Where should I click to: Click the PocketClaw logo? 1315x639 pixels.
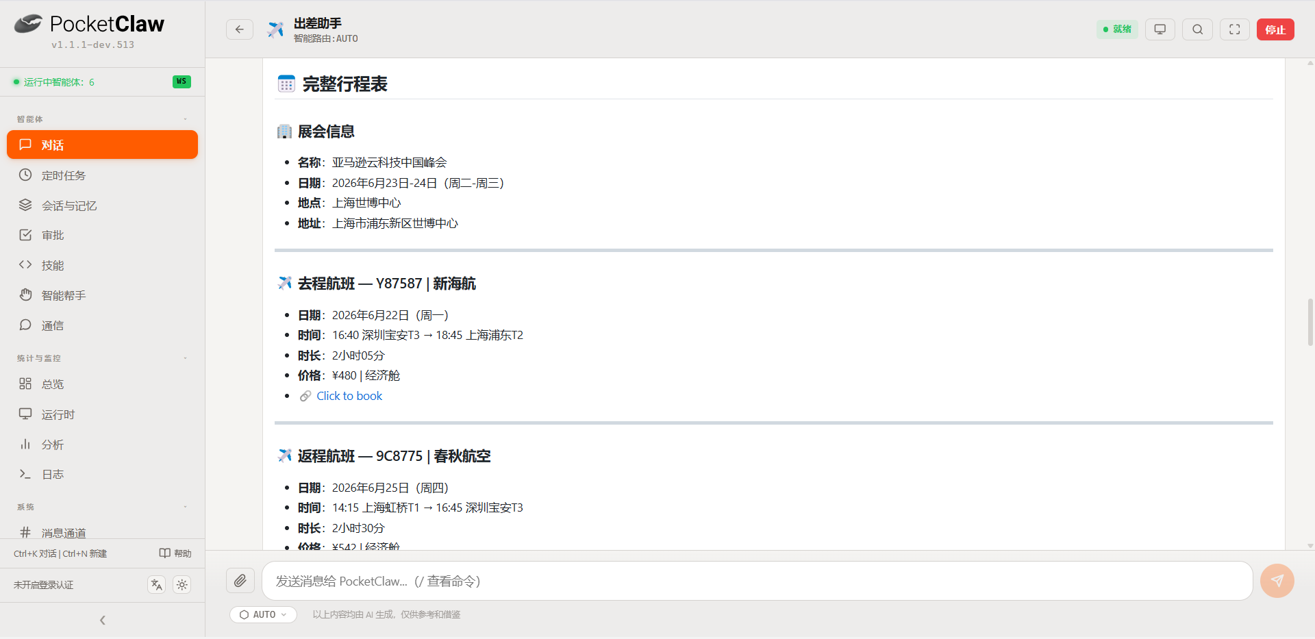89,24
